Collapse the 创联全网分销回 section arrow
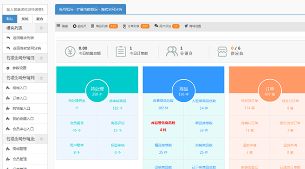Screen dimensions: 305x169 pos(41,58)
